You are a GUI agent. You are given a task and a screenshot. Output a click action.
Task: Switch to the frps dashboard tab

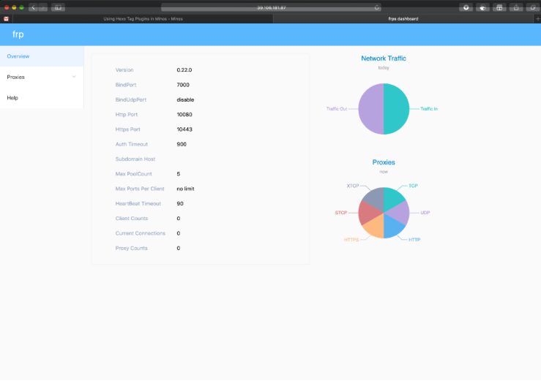point(403,18)
